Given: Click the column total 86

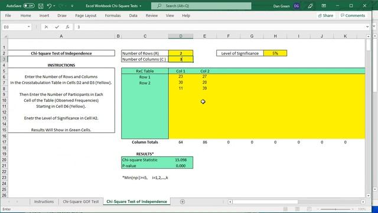Looking at the screenshot, I should pos(205,142).
